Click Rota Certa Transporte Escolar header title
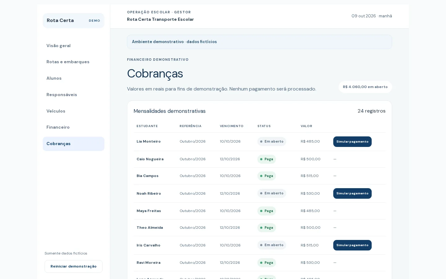446x279 pixels. (x=160, y=19)
